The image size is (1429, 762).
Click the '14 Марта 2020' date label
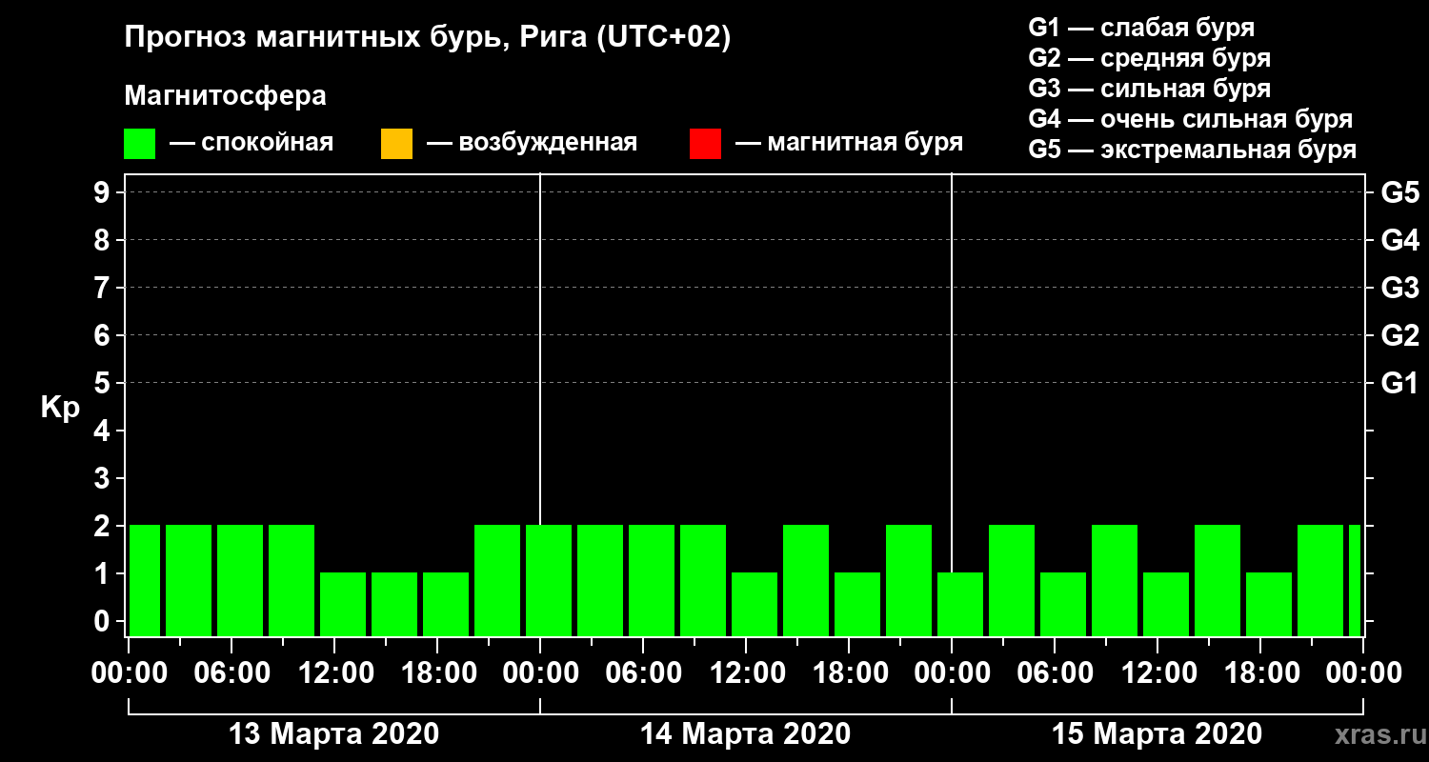point(746,734)
